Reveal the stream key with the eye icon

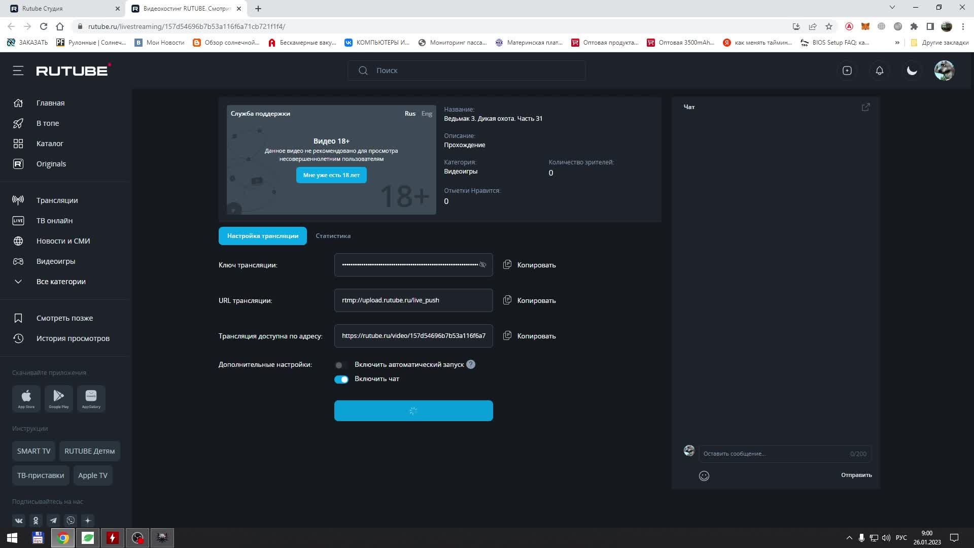point(482,265)
